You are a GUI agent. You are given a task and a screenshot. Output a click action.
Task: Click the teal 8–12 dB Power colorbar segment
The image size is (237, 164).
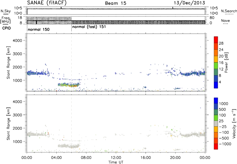point(216,72)
